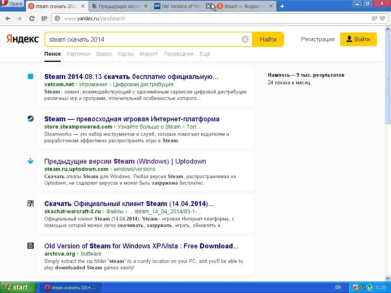
Task: Click the Opera taskbar button 'steam скачать 2014'
Action: [x=71, y=288]
